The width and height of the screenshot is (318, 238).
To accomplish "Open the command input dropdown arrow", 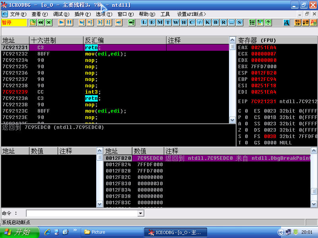I will (x=141, y=213).
